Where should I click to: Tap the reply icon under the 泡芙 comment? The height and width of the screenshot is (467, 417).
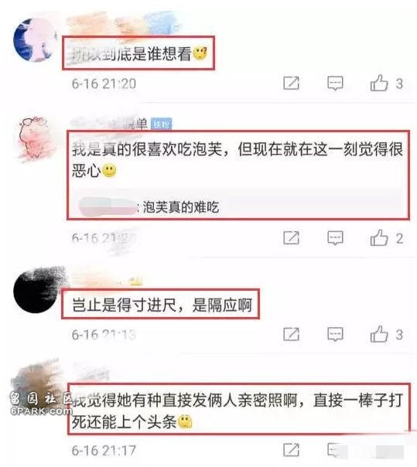click(335, 238)
